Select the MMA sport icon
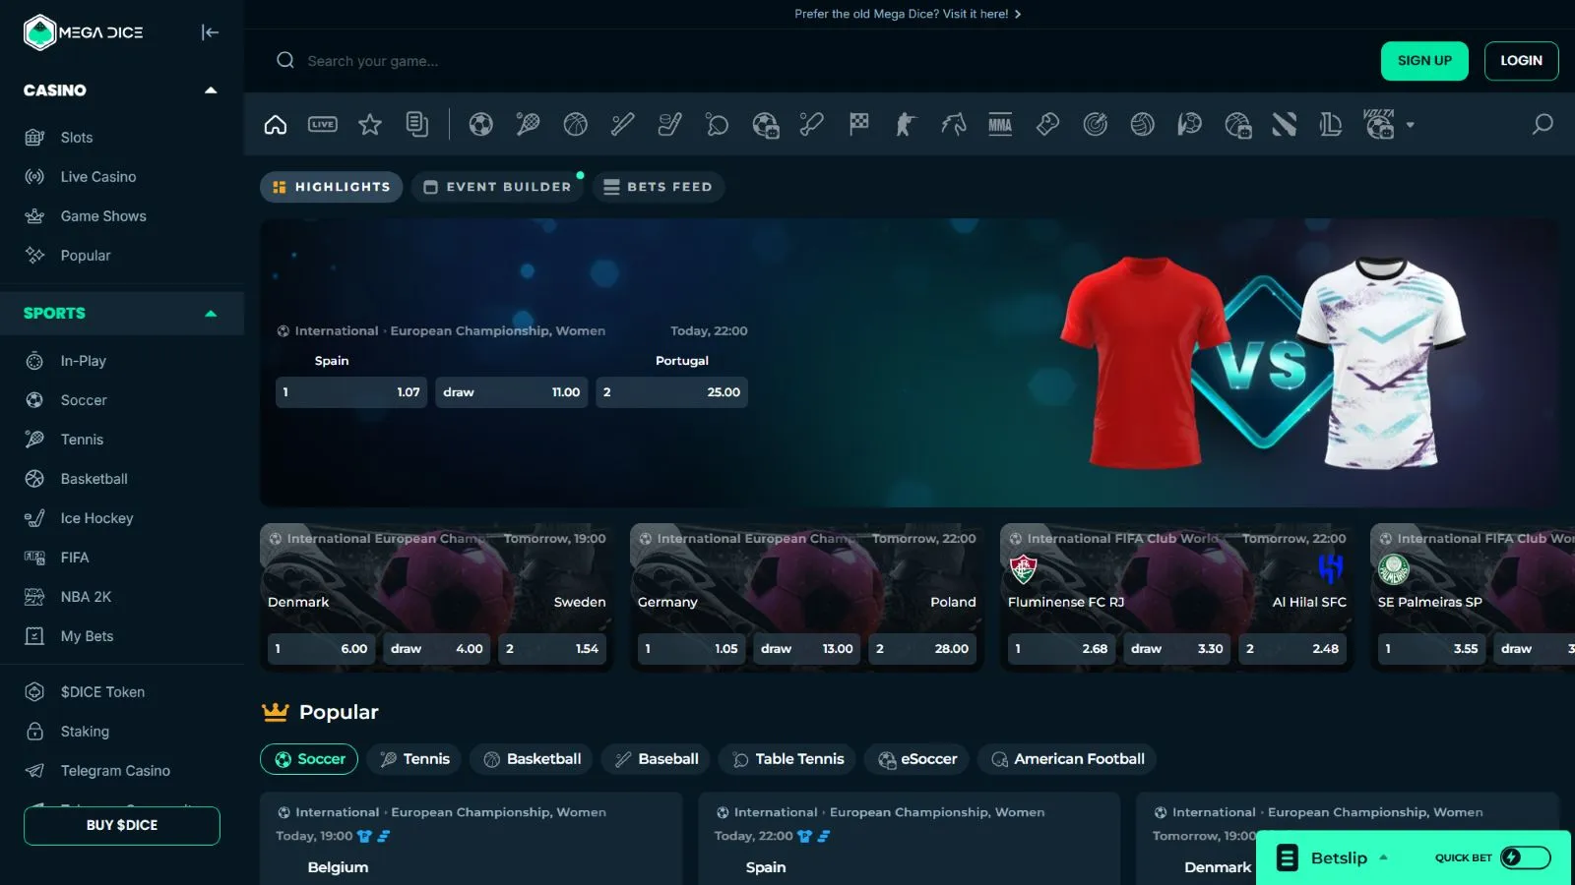Image resolution: width=1575 pixels, height=885 pixels. [1000, 125]
